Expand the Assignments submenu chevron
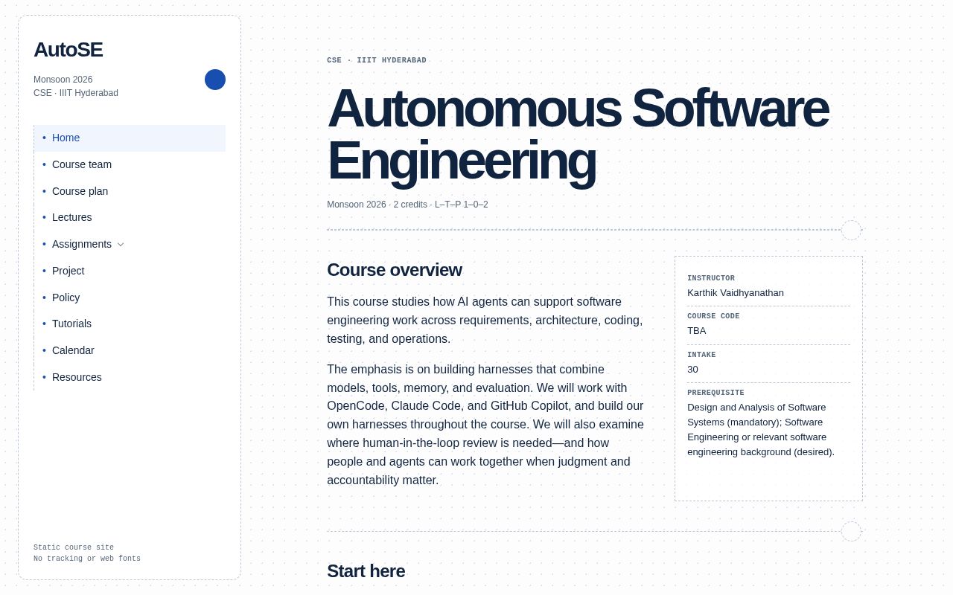953x595 pixels. [x=121, y=245]
